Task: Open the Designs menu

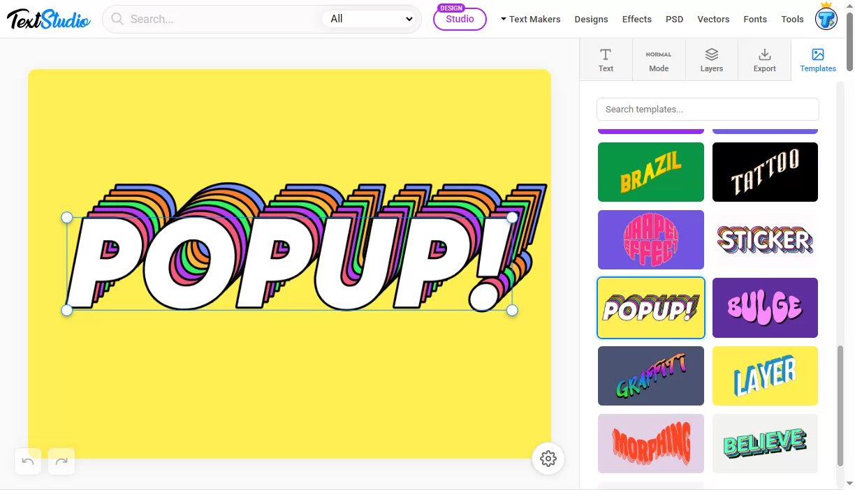Action: [591, 19]
